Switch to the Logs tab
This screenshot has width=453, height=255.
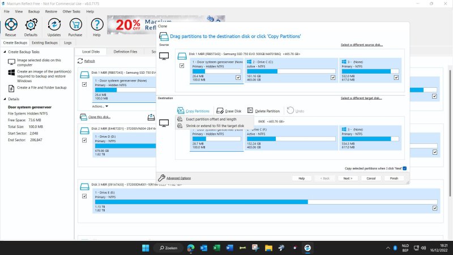[x=67, y=43]
